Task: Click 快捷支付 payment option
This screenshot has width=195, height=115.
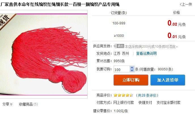Action: click(x=145, y=103)
